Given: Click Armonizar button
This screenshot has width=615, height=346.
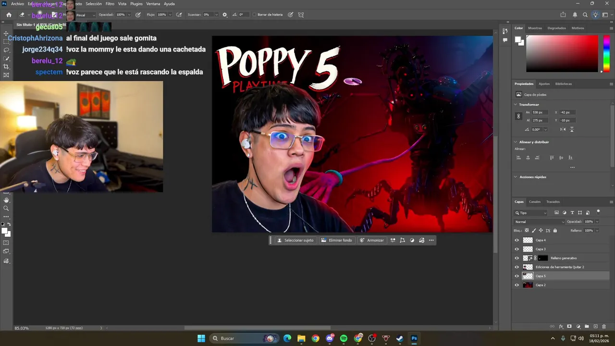Looking at the screenshot, I should 371,240.
